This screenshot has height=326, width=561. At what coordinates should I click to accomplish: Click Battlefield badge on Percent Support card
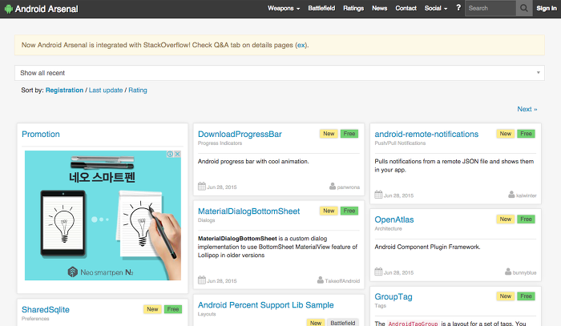[343, 323]
